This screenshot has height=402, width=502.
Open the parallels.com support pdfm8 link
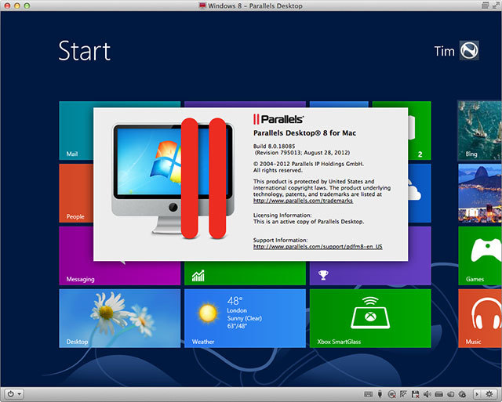318,247
